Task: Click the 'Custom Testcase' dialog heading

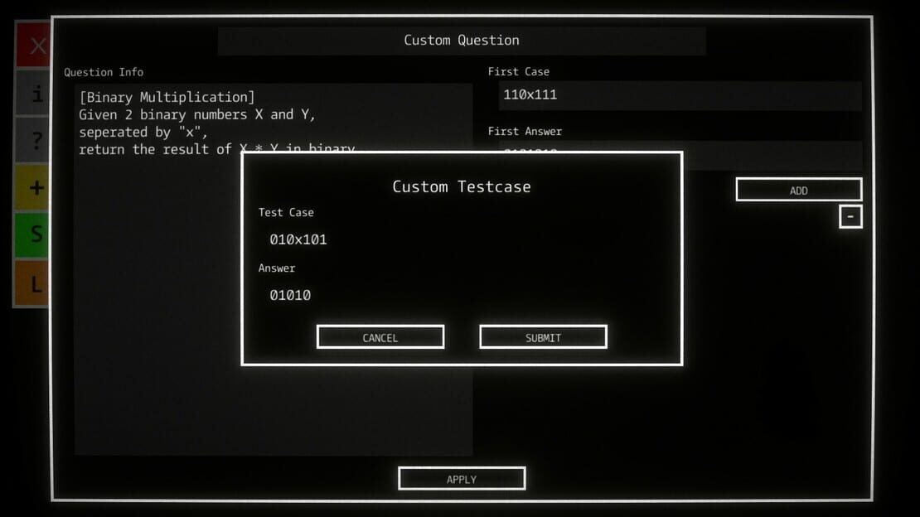Action: pyautogui.click(x=462, y=186)
